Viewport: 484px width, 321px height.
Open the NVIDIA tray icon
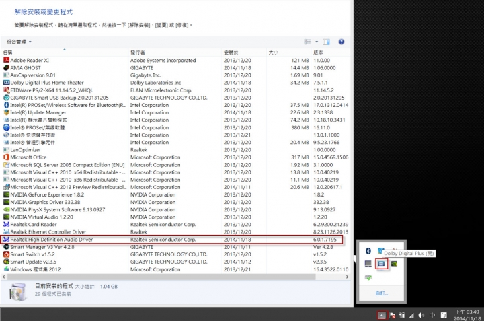tap(394, 264)
